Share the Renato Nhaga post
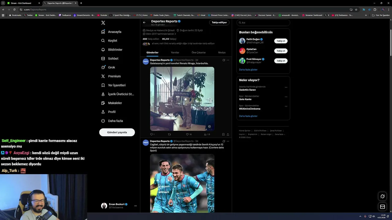The width and height of the screenshot is (392, 220). point(228,134)
